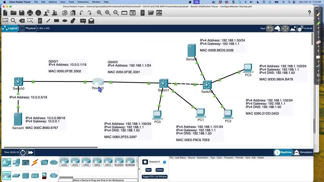
Task: Click the New file icon
Action: click(x=5, y=13)
